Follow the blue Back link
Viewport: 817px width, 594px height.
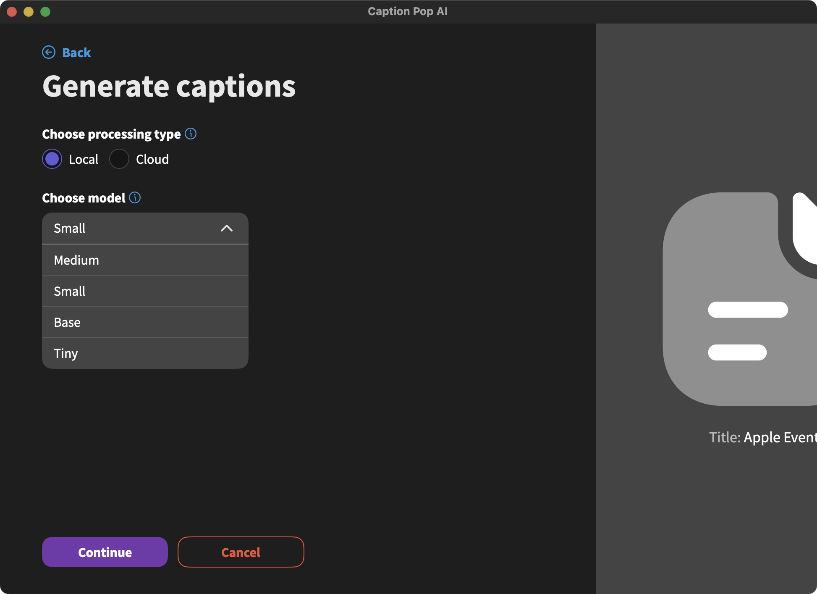76,53
